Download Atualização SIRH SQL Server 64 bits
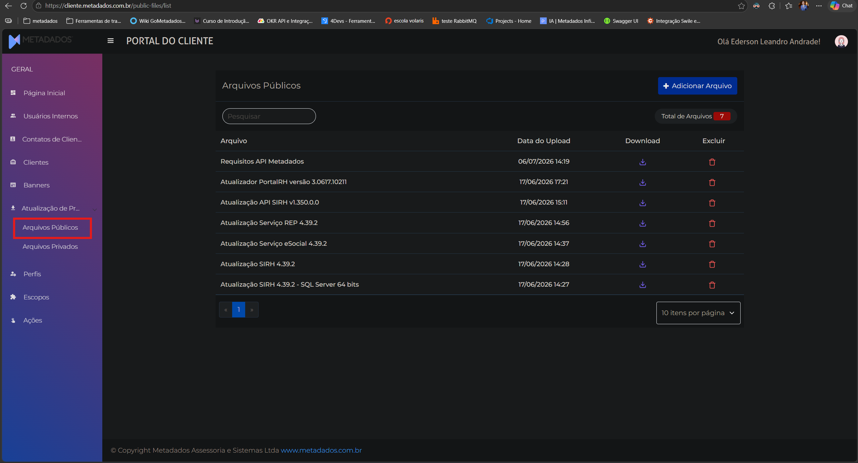The width and height of the screenshot is (858, 463). click(x=642, y=285)
